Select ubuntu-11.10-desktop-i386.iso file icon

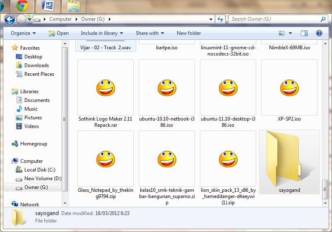point(228,88)
